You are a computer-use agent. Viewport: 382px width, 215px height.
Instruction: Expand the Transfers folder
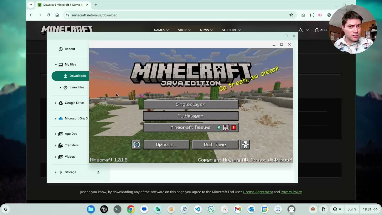click(56, 145)
